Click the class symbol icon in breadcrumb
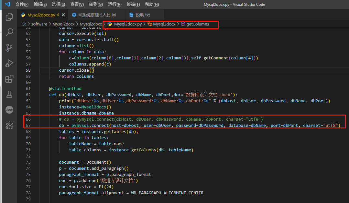 (149, 24)
